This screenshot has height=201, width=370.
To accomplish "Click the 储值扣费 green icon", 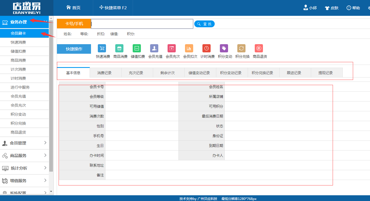I will (x=137, y=48).
